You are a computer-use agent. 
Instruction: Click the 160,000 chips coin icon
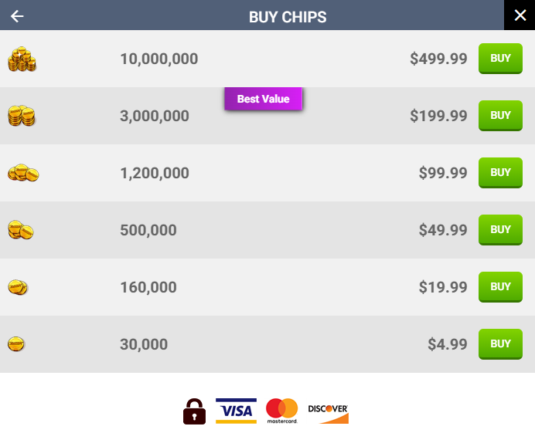click(19, 287)
